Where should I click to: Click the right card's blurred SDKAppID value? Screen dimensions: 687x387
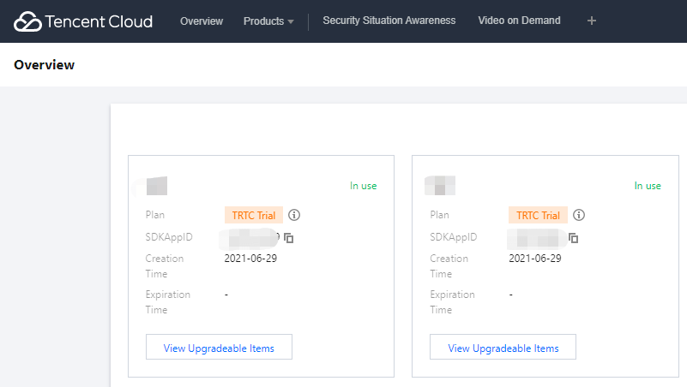click(536, 237)
